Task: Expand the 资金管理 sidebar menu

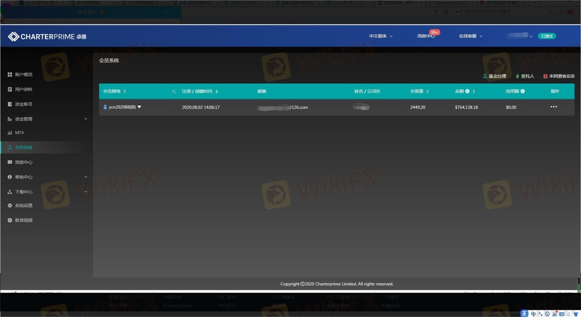Action: (x=86, y=119)
